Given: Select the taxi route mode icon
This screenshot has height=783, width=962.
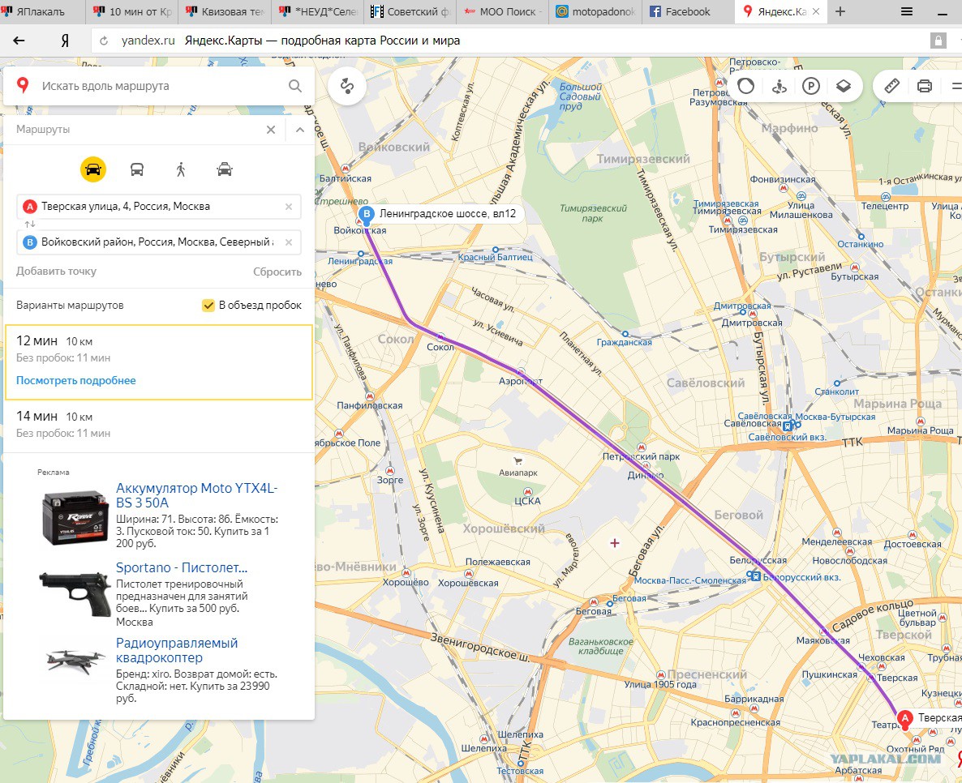Looking at the screenshot, I should (x=225, y=170).
